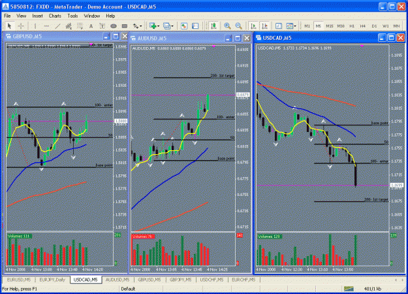
Task: Toggle Chart Shift
Action: pos(264,25)
